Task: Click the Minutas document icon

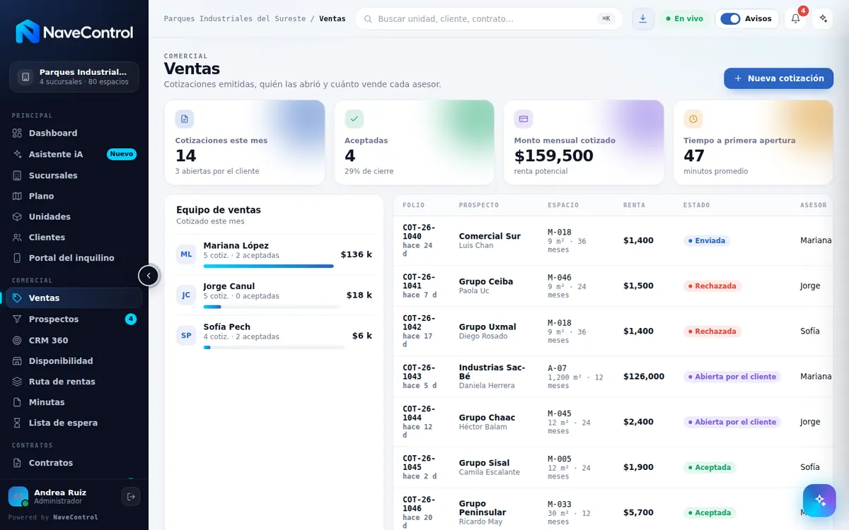Action: point(18,402)
